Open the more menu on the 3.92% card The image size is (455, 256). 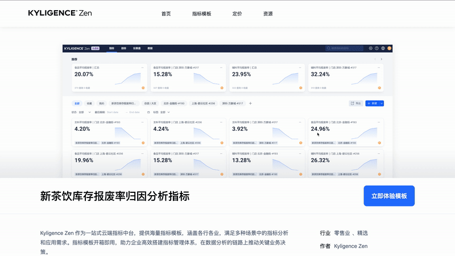(300, 122)
